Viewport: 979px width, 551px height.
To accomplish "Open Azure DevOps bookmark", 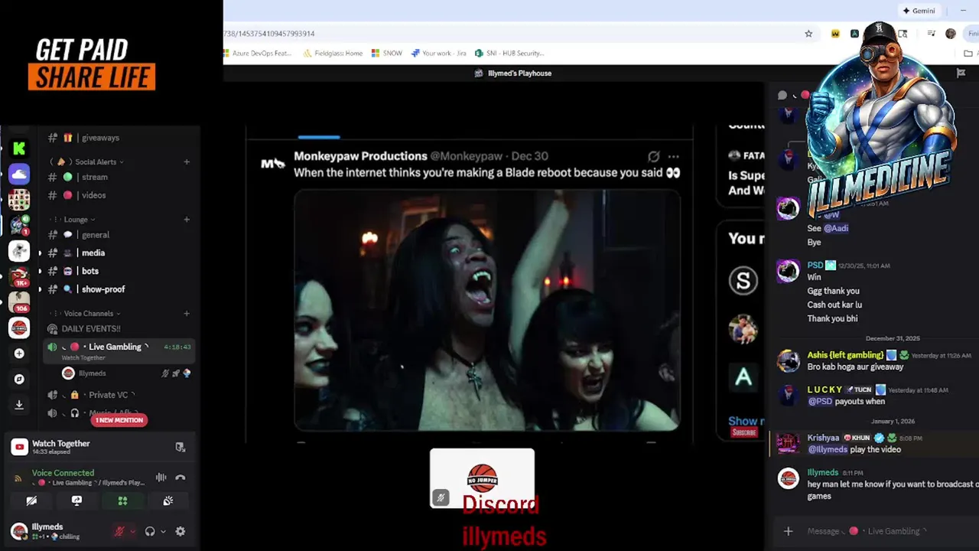I will click(x=257, y=54).
